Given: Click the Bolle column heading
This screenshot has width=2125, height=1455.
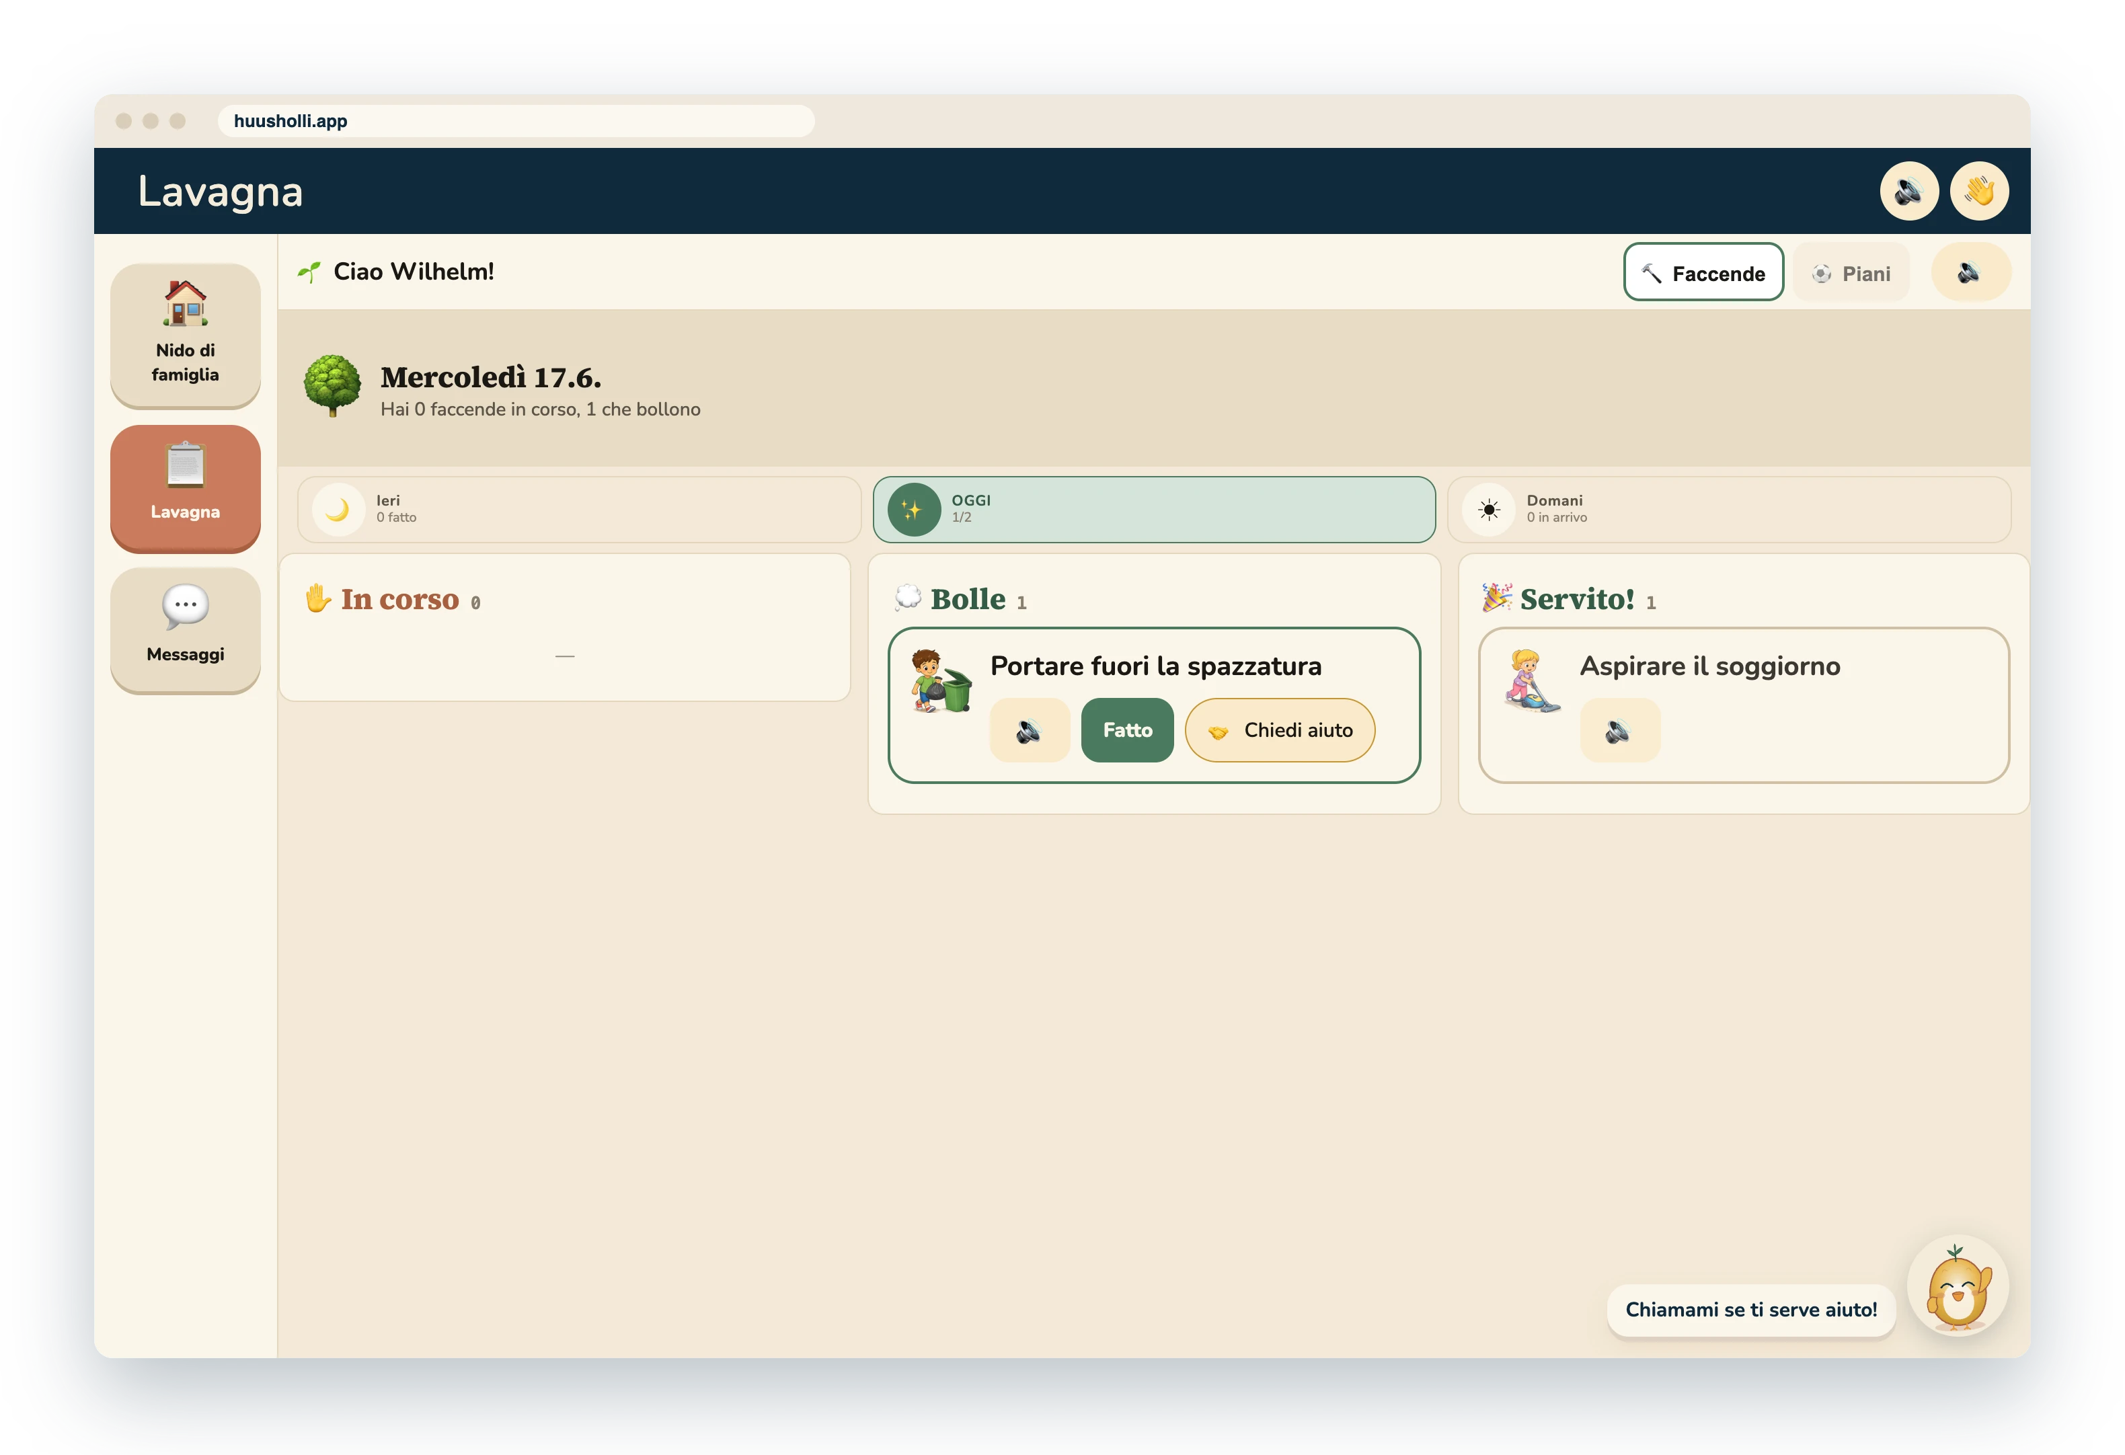Looking at the screenshot, I should [968, 599].
